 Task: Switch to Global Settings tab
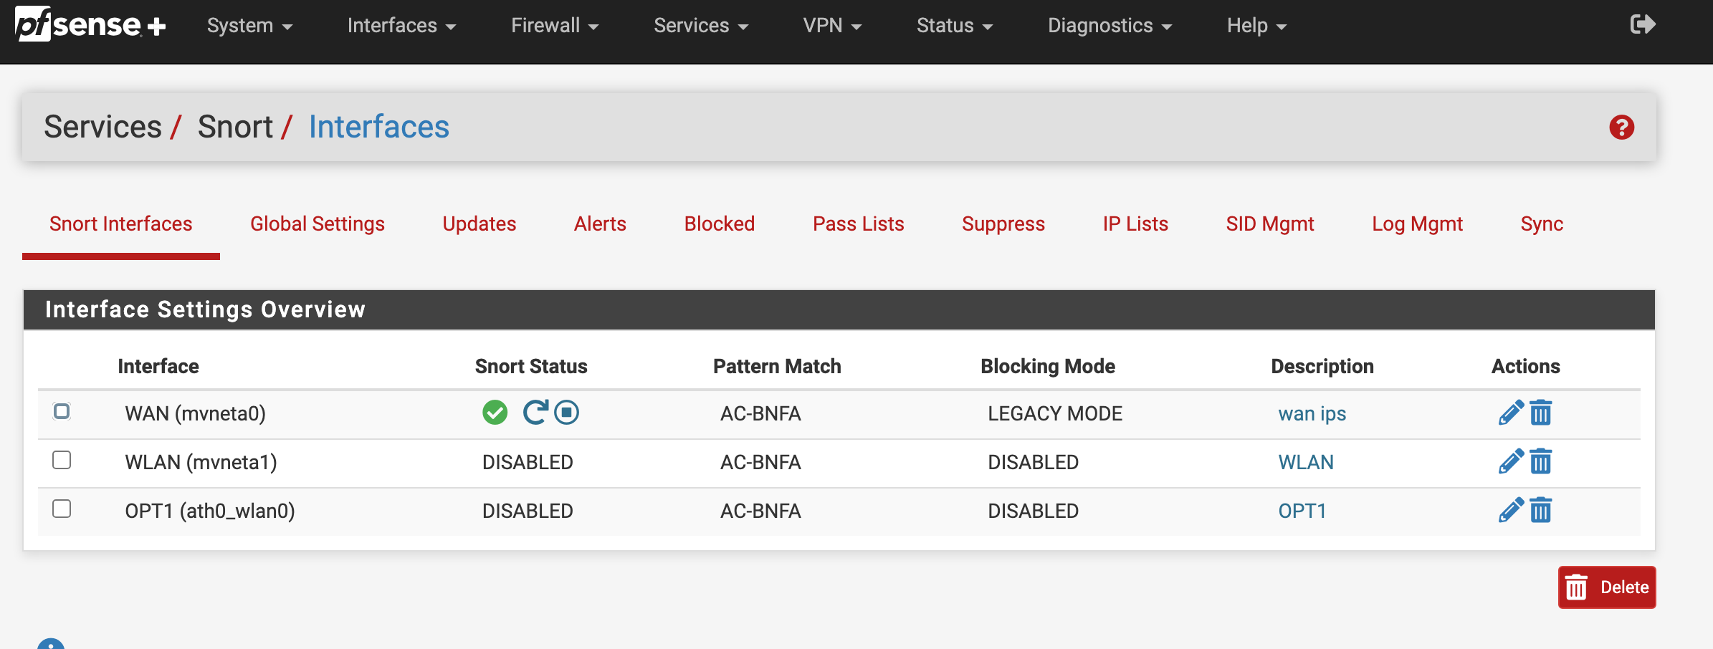click(x=318, y=223)
